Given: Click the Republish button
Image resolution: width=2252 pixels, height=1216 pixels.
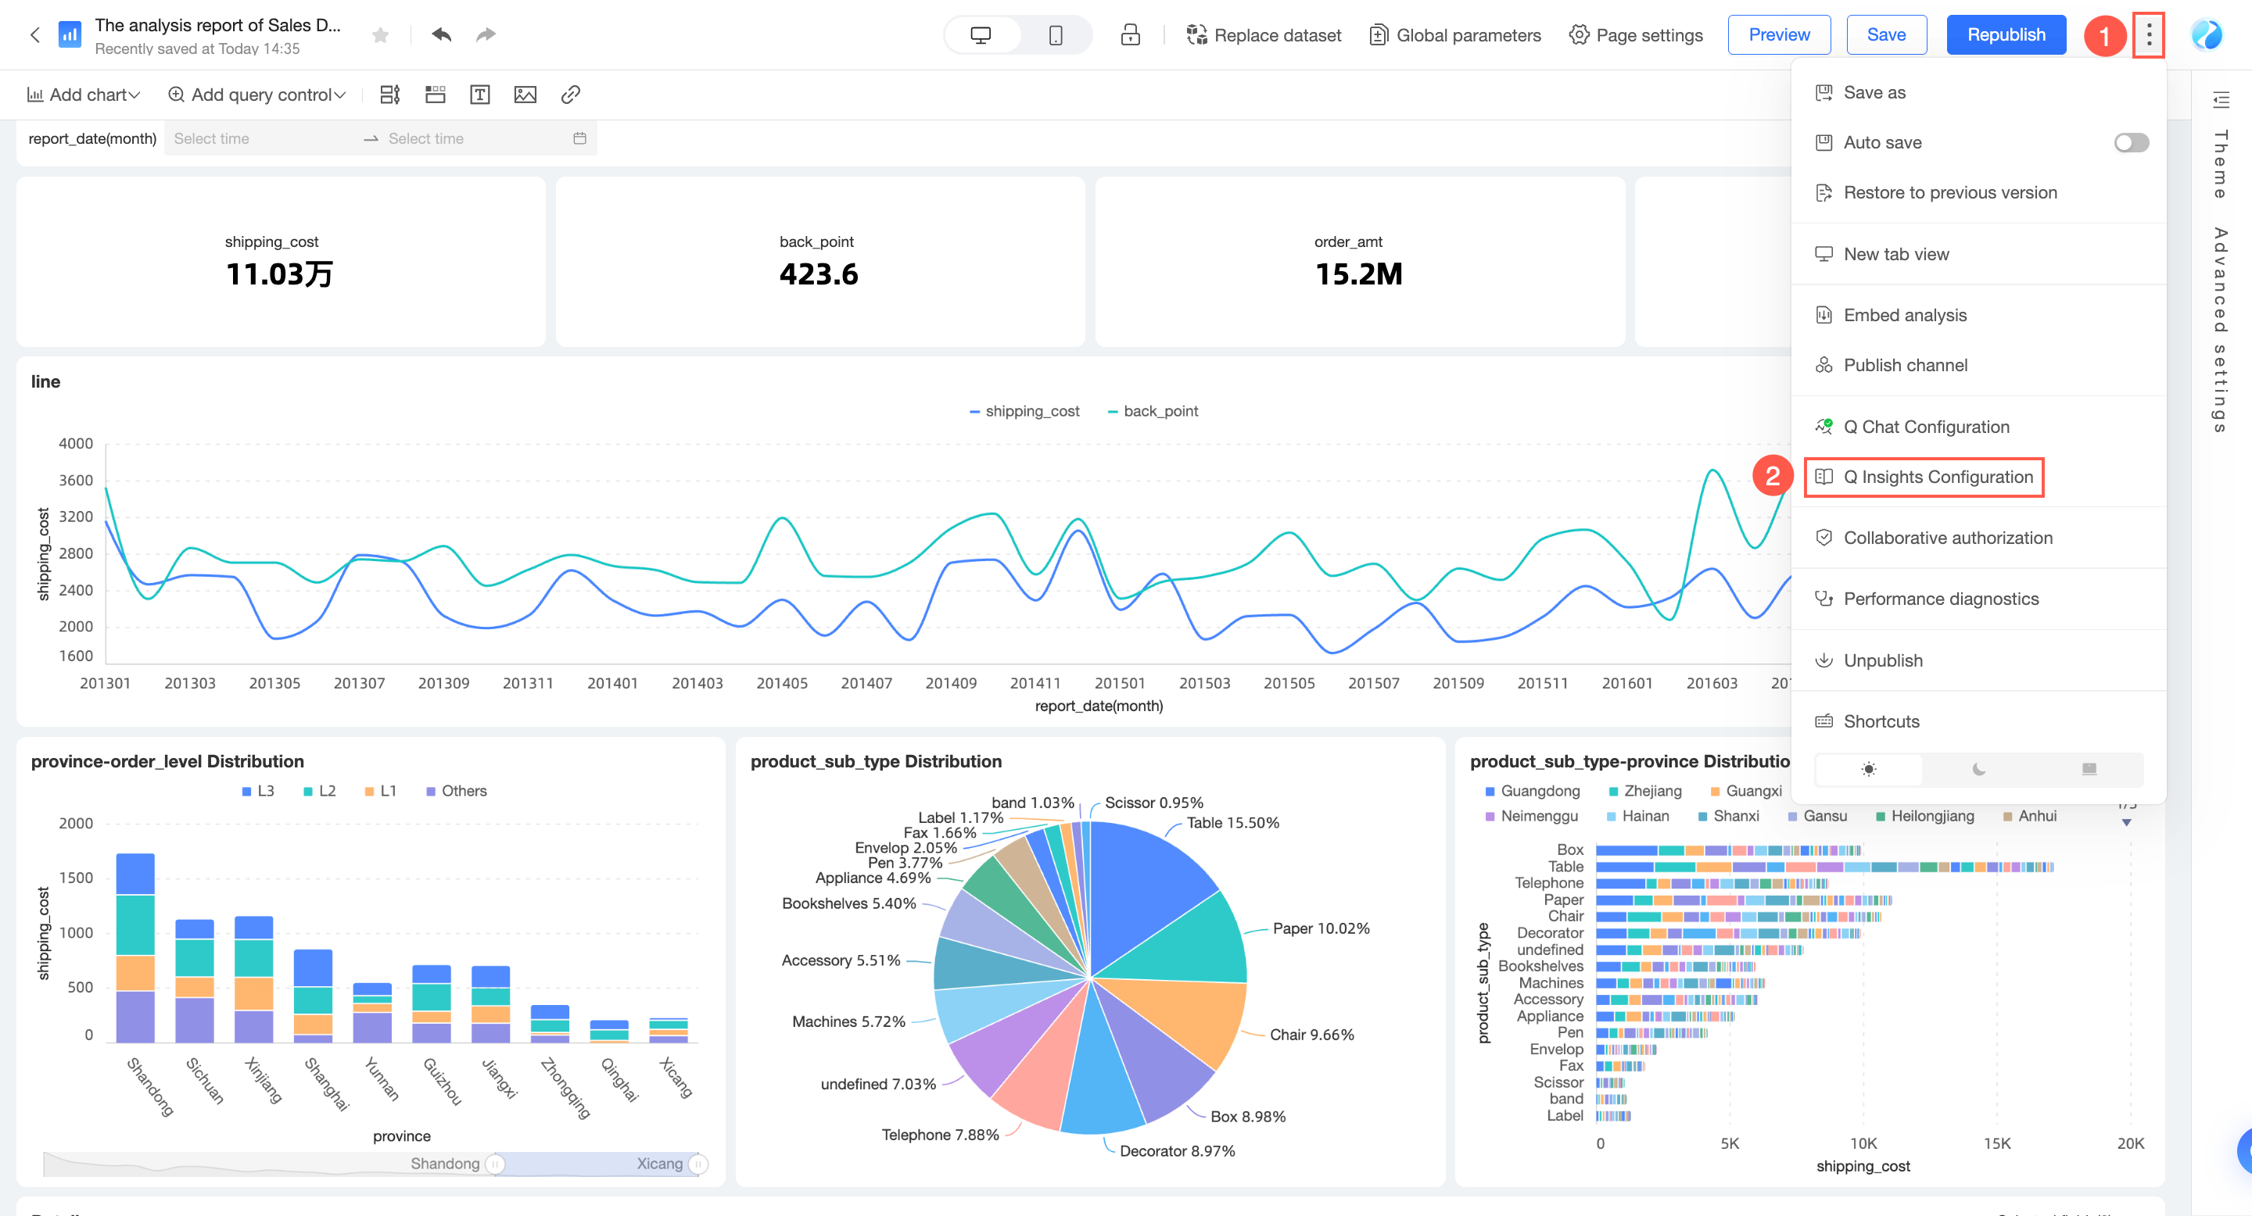Looking at the screenshot, I should click(2006, 35).
